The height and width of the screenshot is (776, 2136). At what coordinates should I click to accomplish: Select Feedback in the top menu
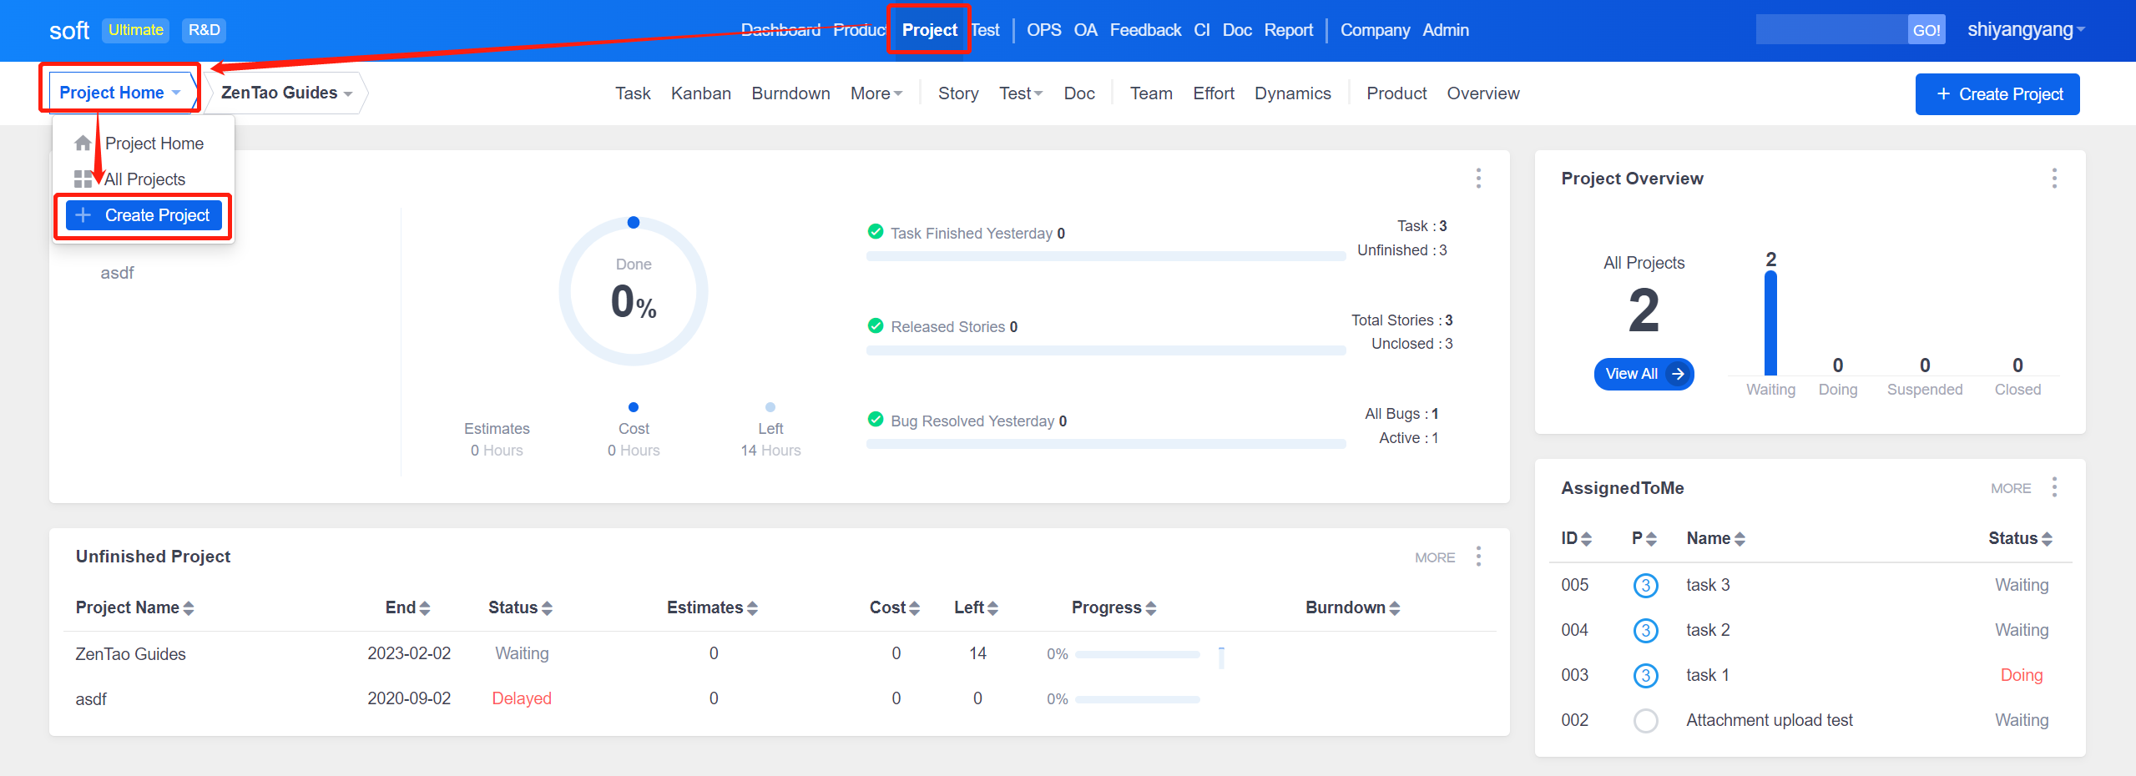(x=1144, y=30)
